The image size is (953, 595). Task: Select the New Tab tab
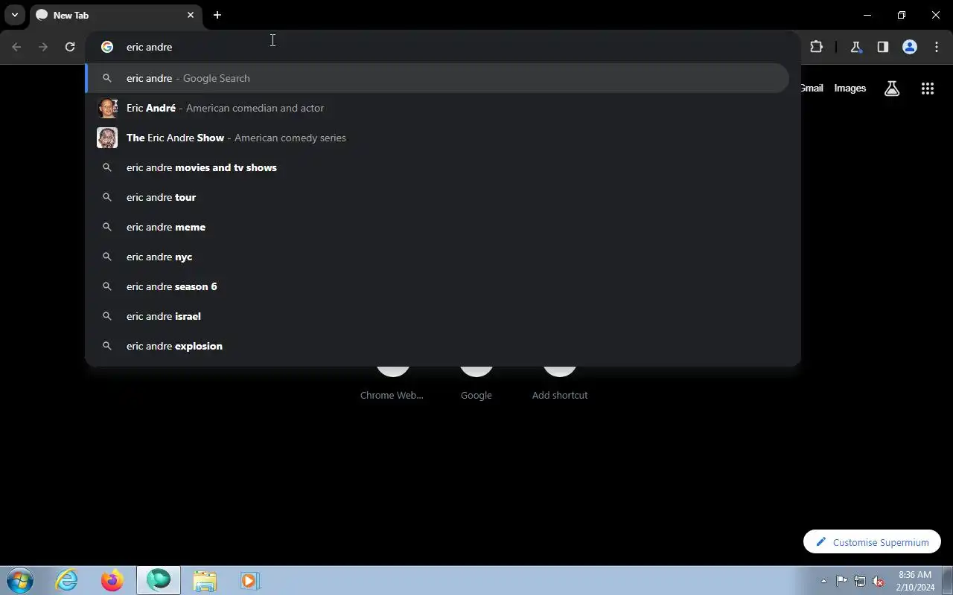click(x=115, y=15)
